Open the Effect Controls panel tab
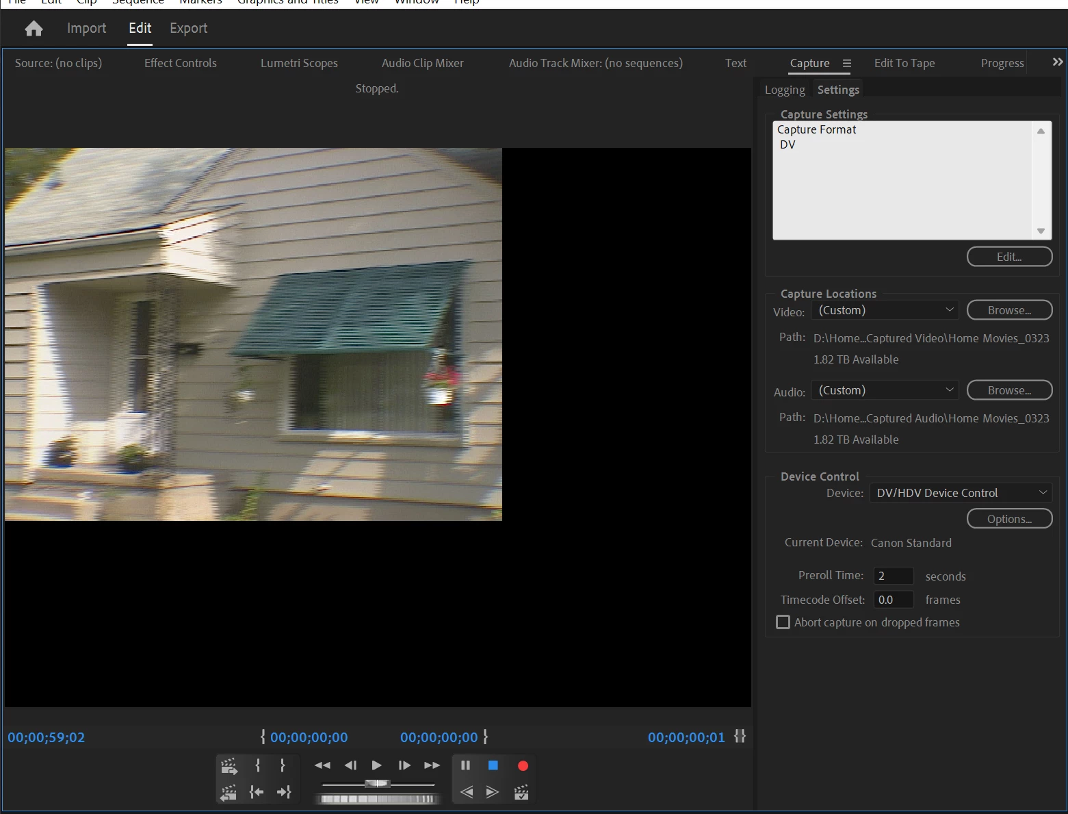 coord(181,63)
